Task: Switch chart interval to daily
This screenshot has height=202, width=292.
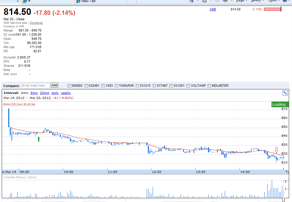Action: (x=55, y=93)
